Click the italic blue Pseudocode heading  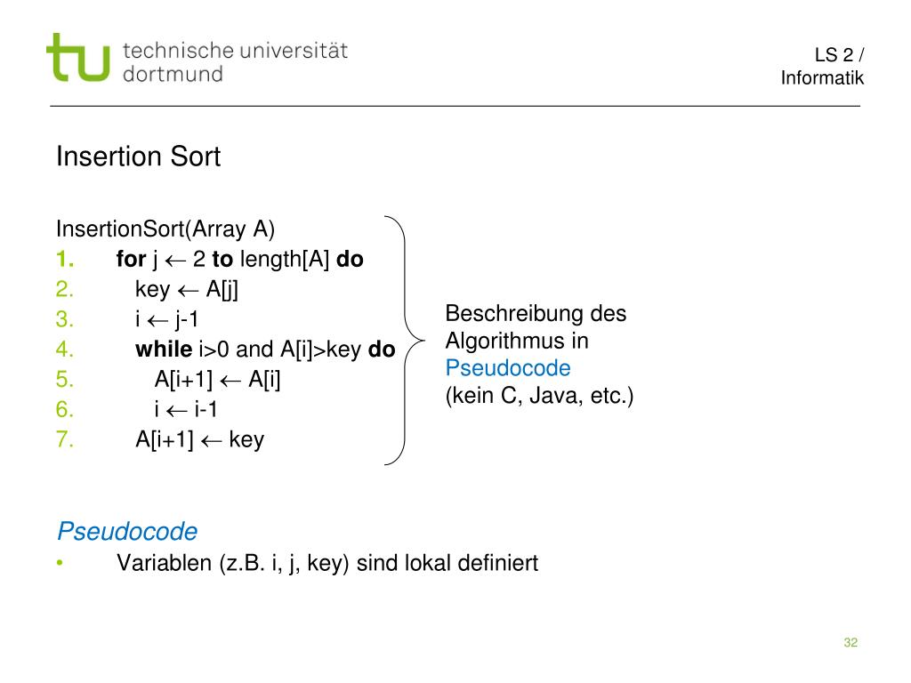click(127, 531)
